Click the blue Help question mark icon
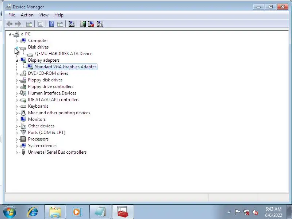The width and height of the screenshot is (292, 219). point(51,24)
